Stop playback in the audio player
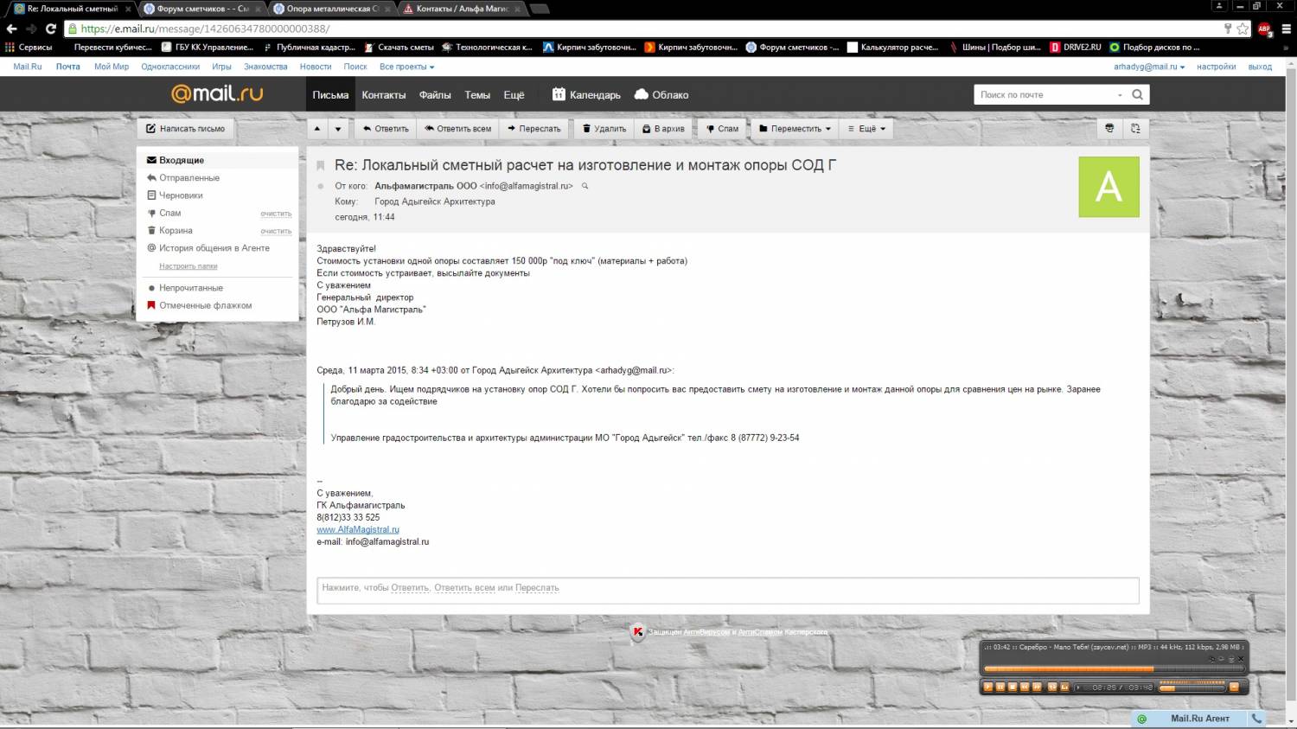 (x=1013, y=687)
